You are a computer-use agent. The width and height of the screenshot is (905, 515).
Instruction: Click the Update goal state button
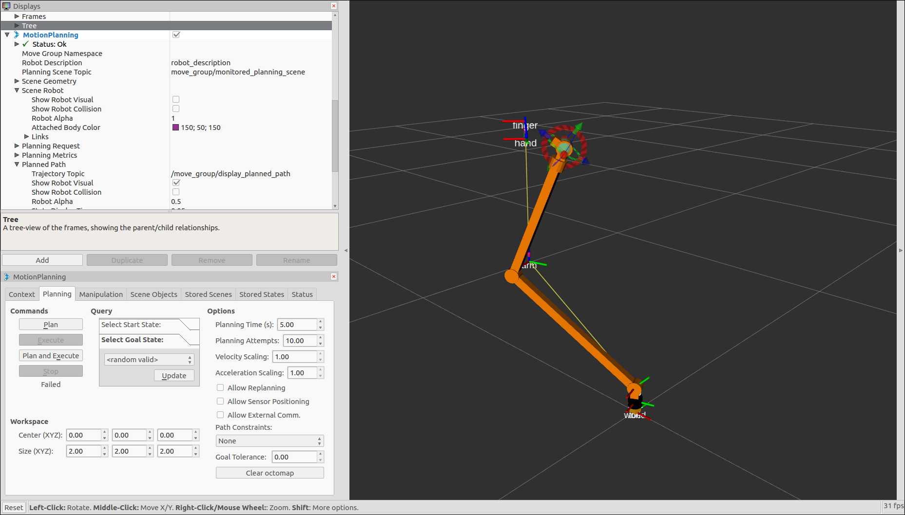coord(174,375)
